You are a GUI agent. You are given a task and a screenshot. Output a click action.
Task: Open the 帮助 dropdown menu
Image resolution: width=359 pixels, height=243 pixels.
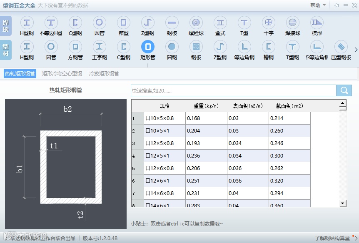pyautogui.click(x=318, y=5)
